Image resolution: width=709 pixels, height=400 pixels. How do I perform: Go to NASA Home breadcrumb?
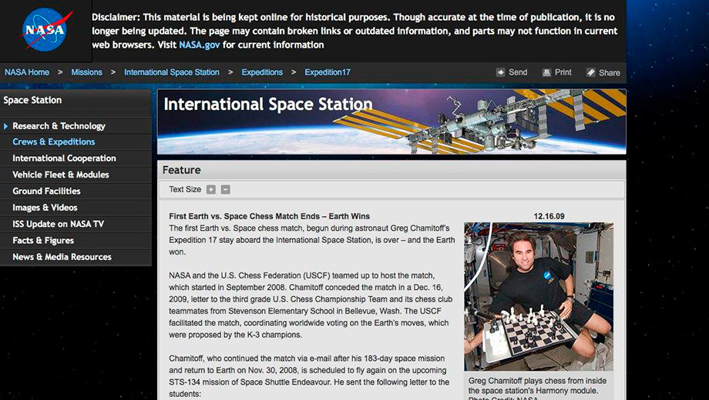27,72
